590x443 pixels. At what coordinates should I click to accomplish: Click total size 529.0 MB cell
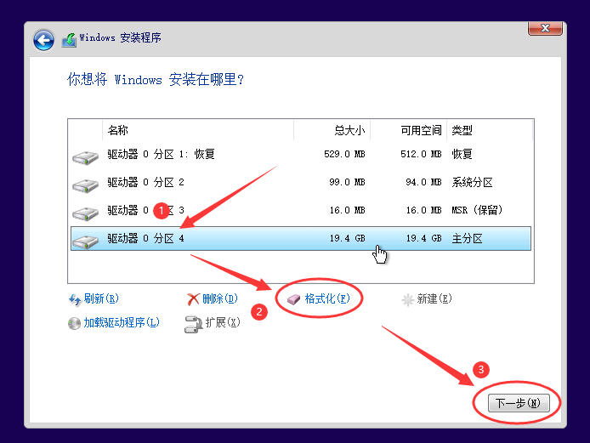pyautogui.click(x=344, y=154)
